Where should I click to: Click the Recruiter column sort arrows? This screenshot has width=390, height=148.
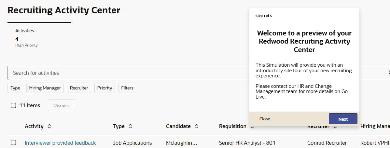[x=335, y=127]
